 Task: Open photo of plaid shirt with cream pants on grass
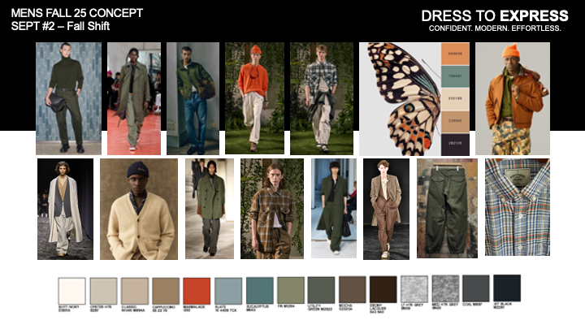(x=322, y=98)
